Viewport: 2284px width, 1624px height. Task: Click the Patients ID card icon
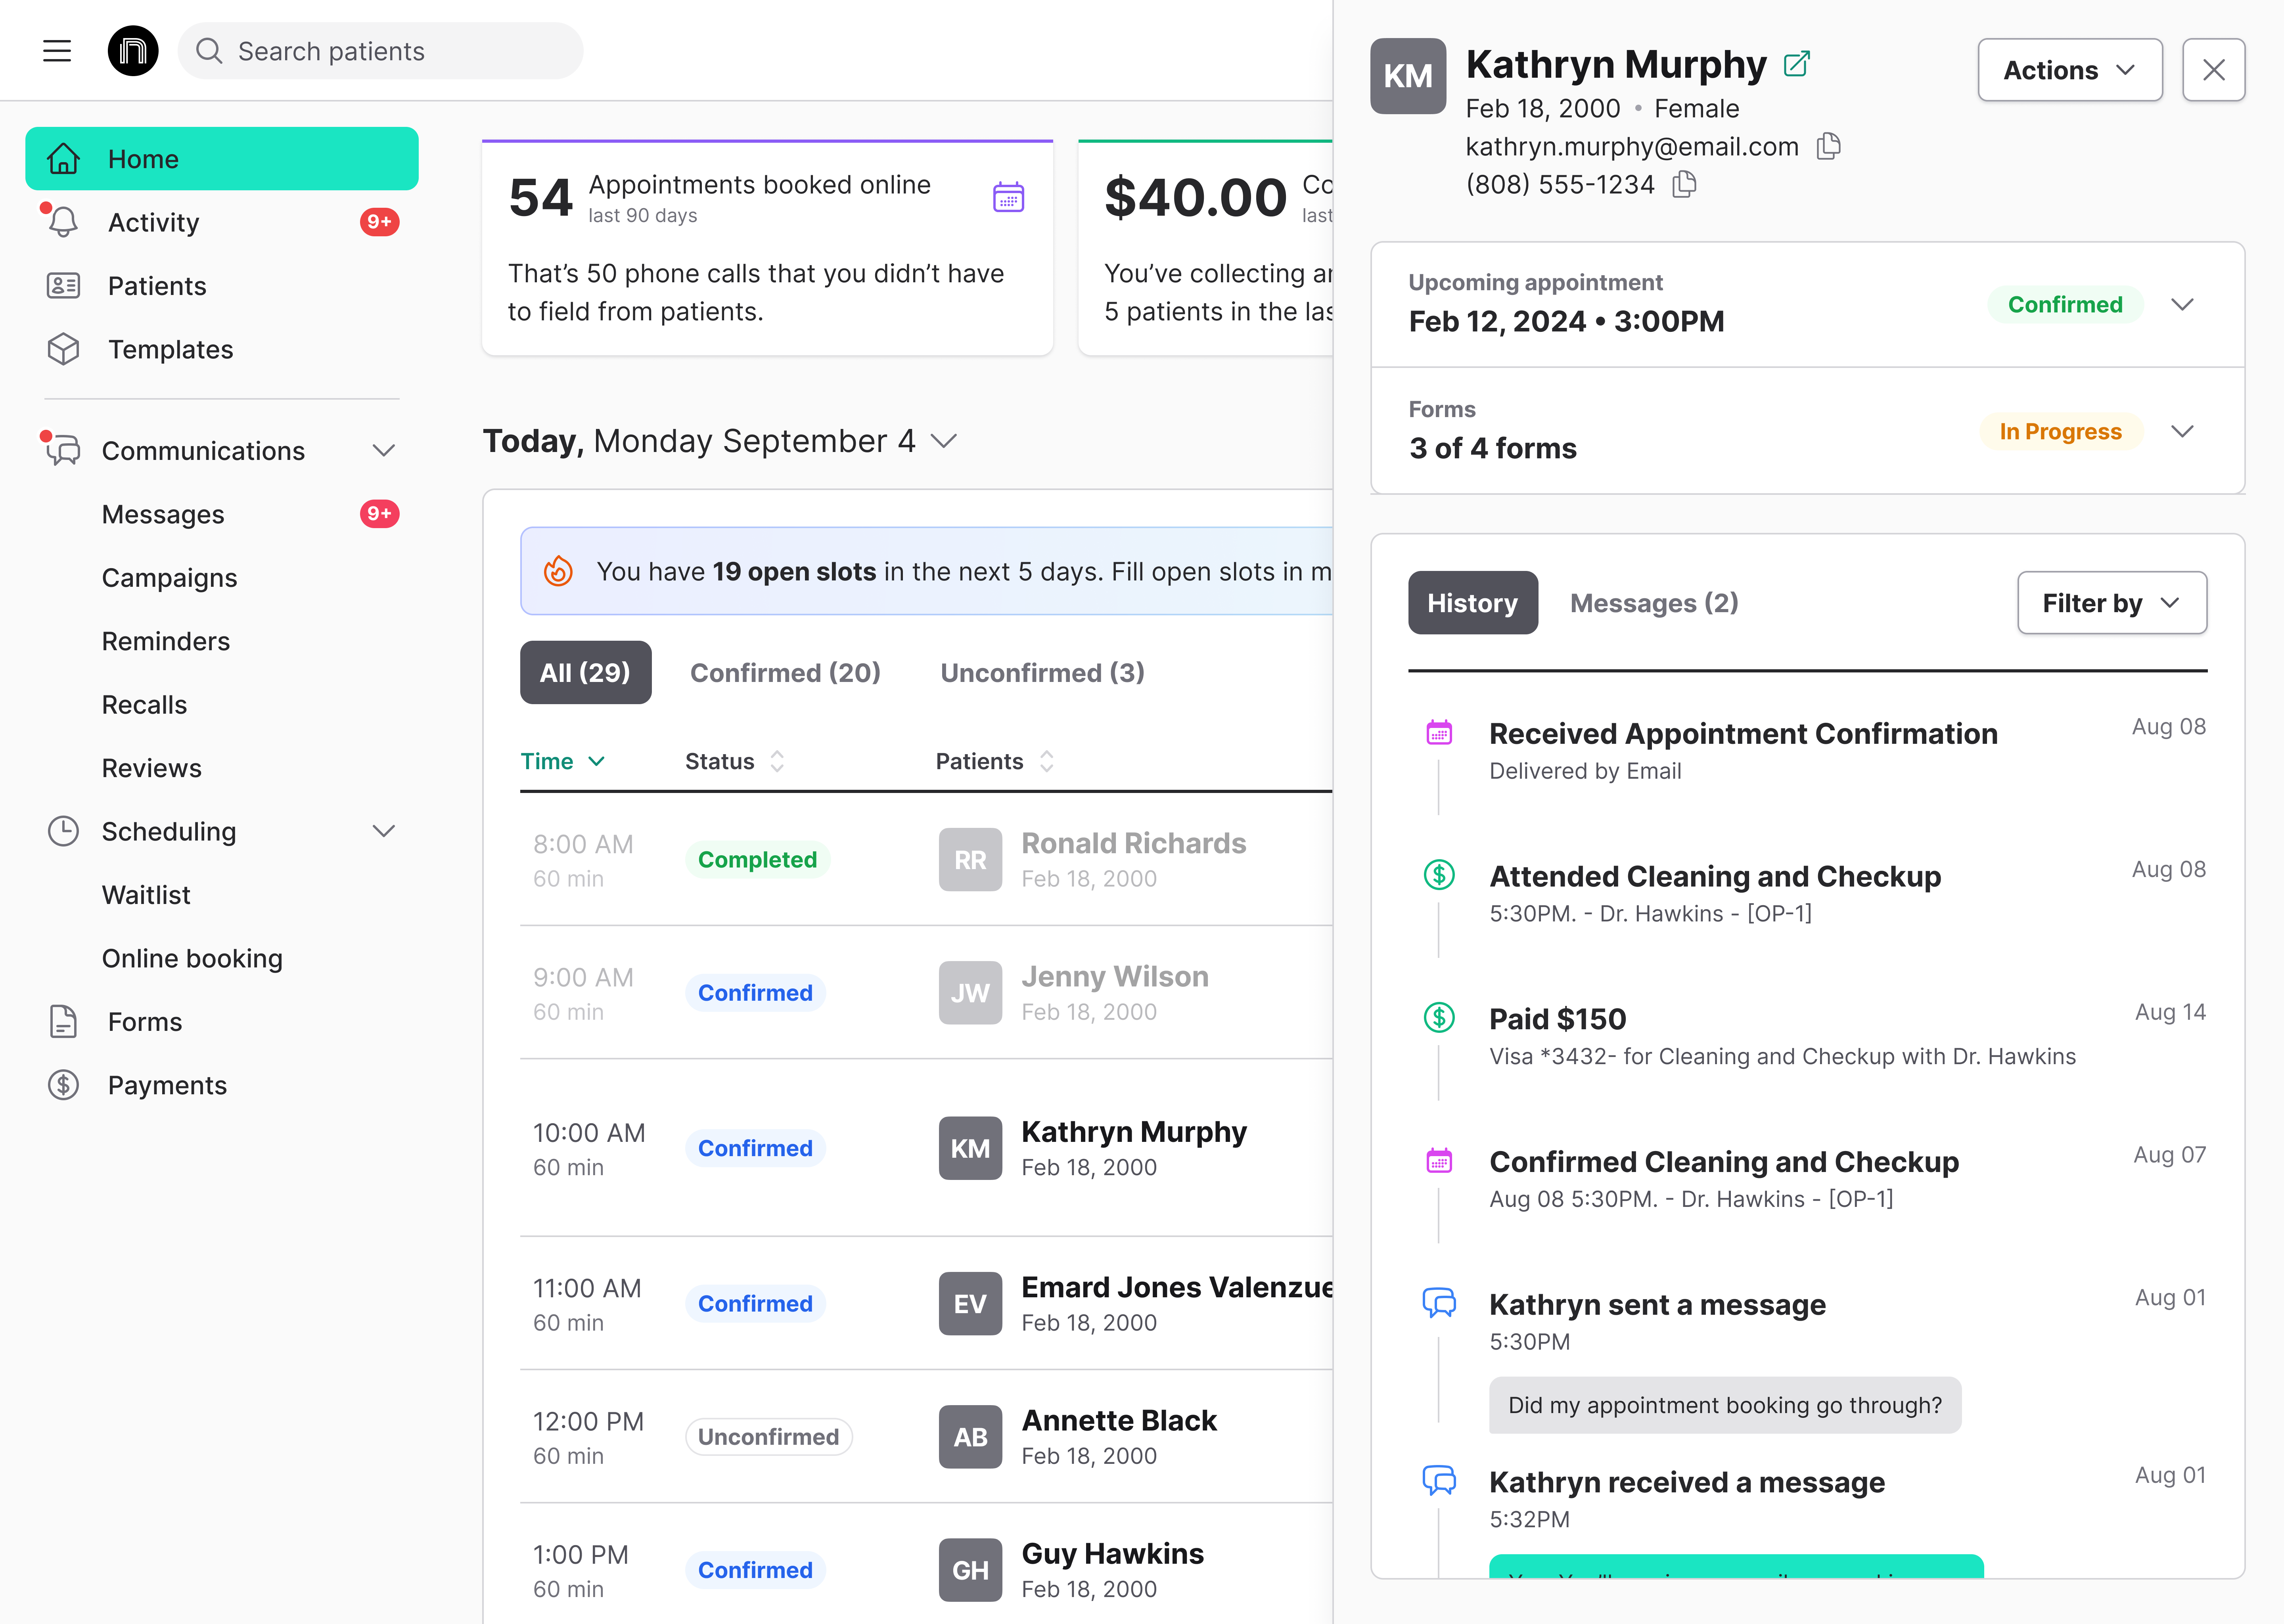63,286
